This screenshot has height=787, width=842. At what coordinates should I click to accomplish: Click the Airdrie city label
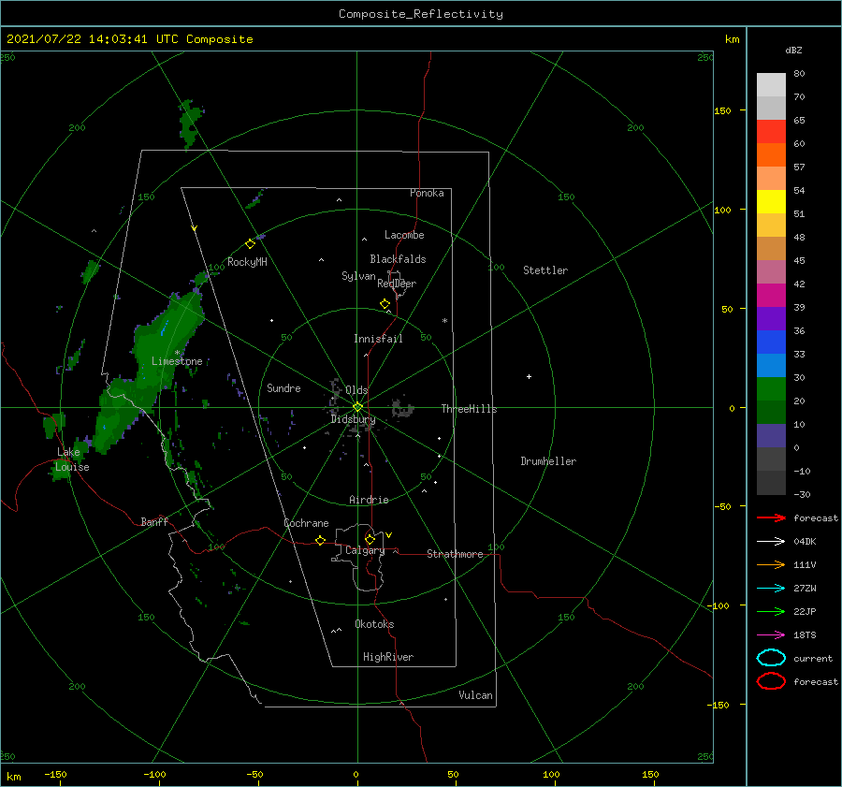[369, 500]
